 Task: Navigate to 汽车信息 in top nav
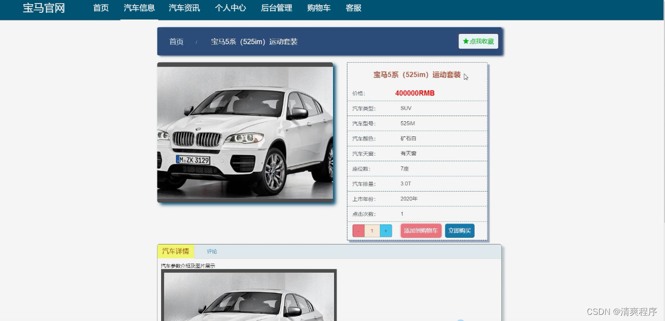pyautogui.click(x=139, y=8)
